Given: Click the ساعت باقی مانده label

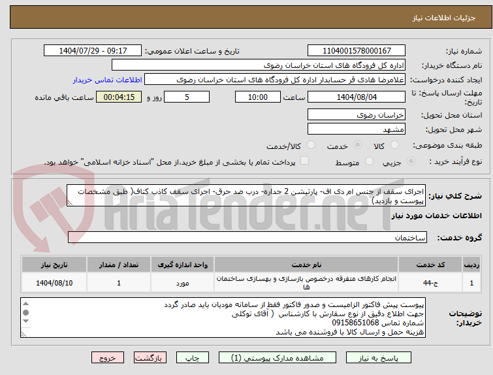Looking at the screenshot, I should (64, 97).
